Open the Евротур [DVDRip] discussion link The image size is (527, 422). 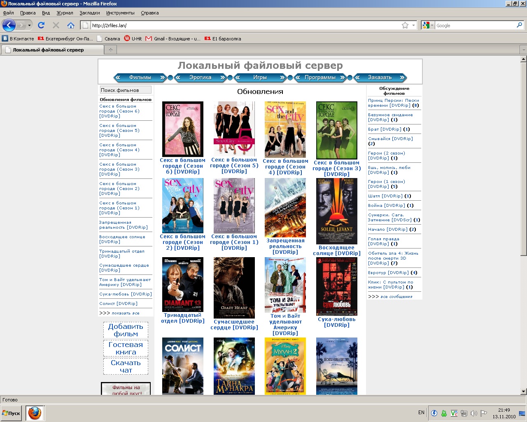coord(388,273)
